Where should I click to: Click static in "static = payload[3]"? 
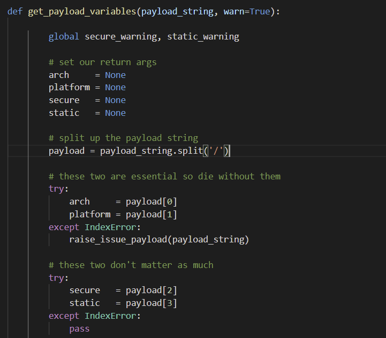85,303
